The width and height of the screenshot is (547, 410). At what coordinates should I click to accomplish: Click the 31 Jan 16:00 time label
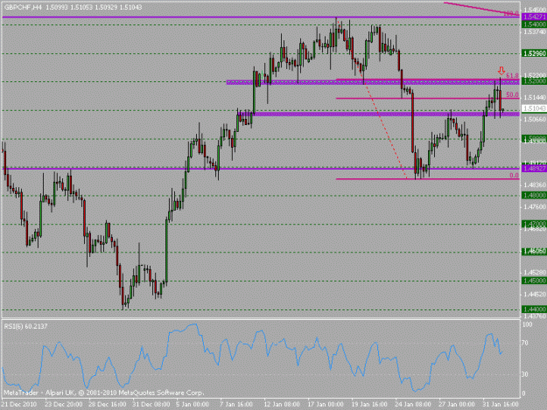(501, 405)
